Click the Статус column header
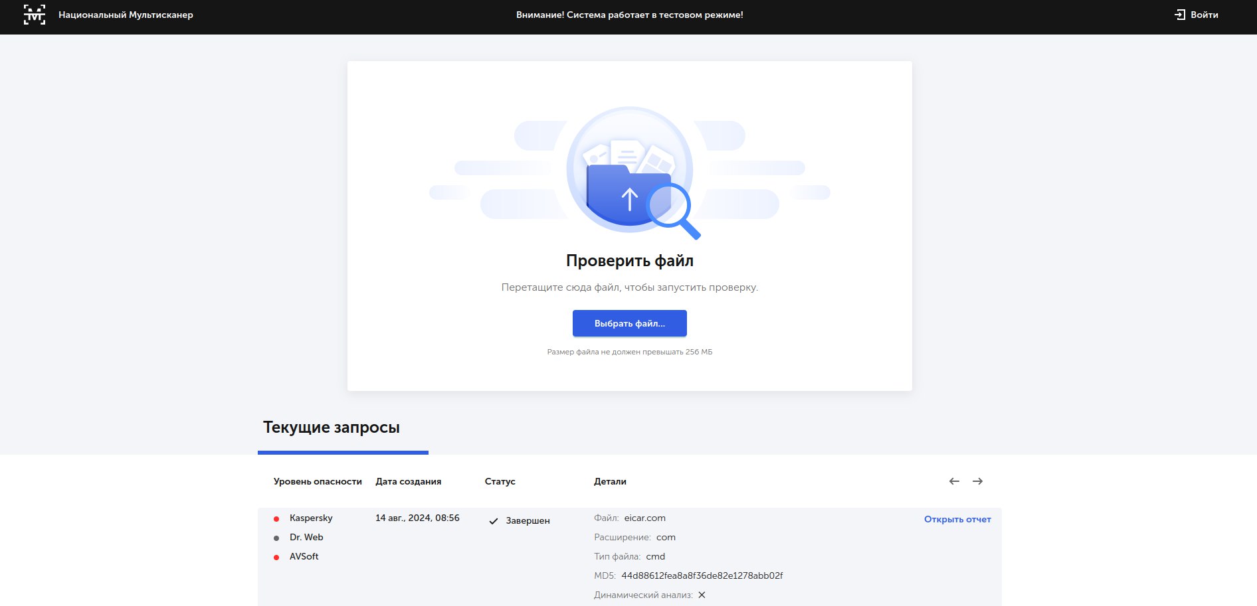Viewport: 1257px width, 606px height. coord(500,481)
